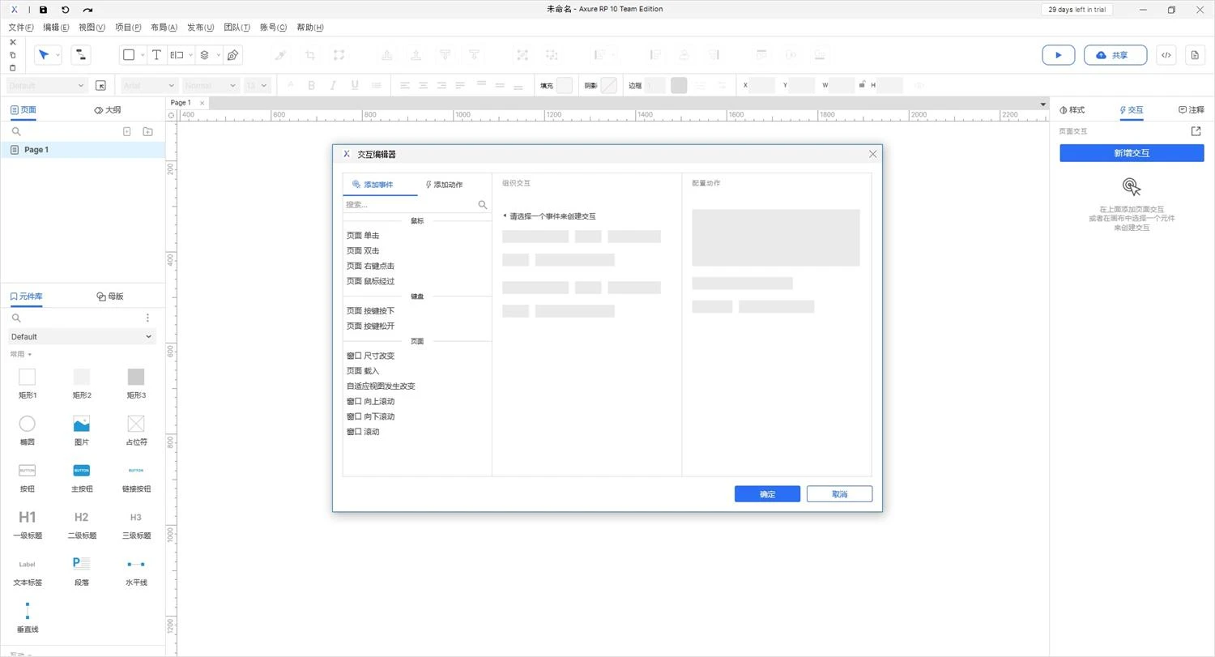The image size is (1215, 657).
Task: Click the shadow swatch
Action: (609, 85)
